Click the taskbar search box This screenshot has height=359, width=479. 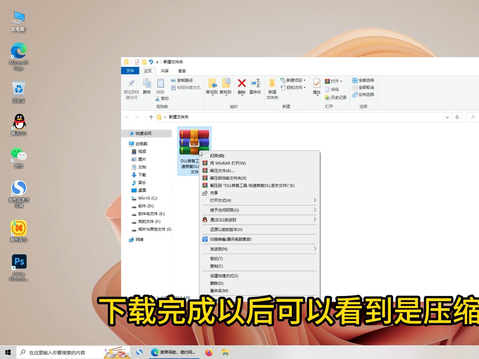[x=73, y=352]
